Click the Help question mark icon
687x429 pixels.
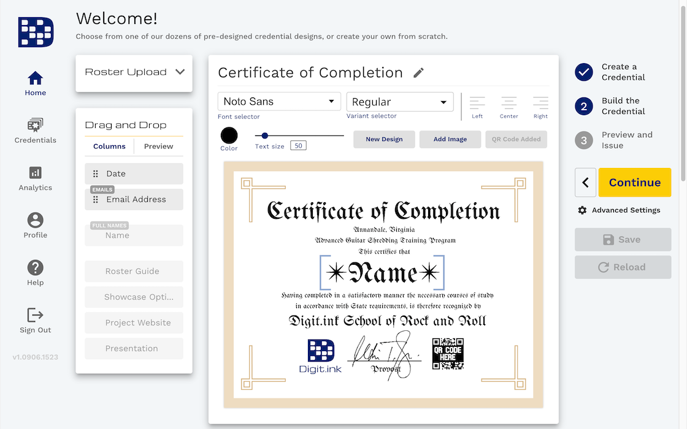(35, 268)
